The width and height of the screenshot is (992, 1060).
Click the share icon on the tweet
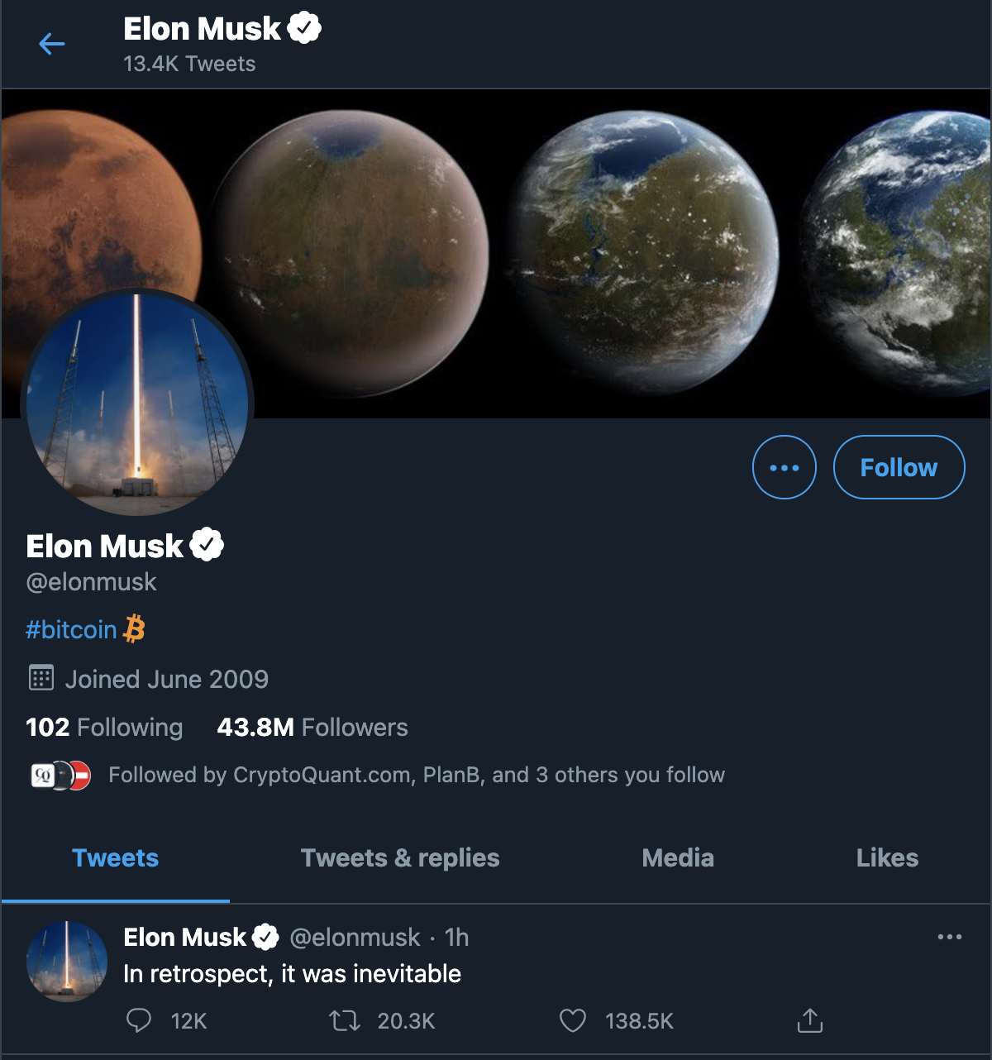tap(810, 1021)
